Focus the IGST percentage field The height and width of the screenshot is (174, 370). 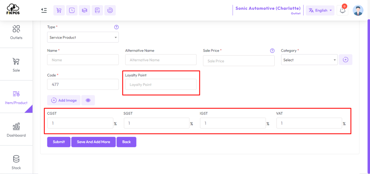[x=233, y=123]
